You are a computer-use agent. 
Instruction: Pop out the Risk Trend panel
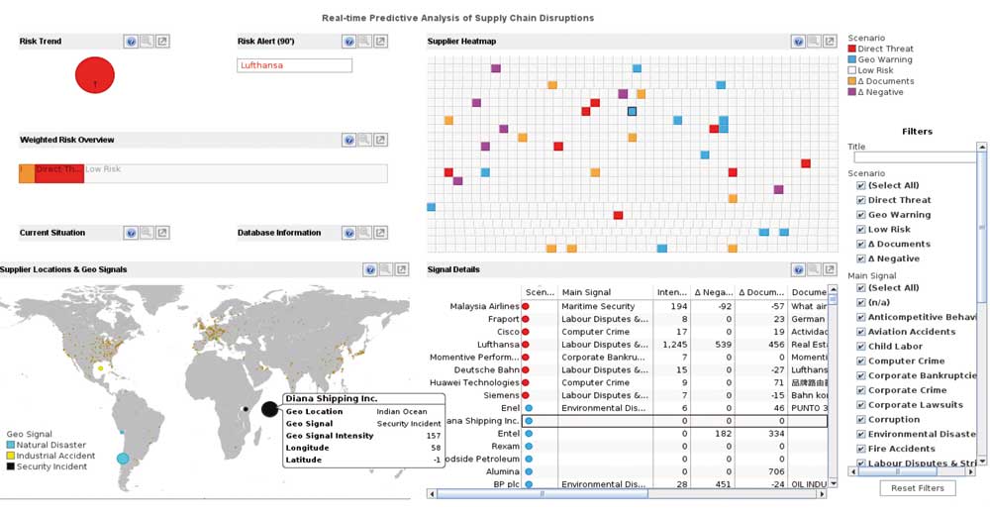[162, 42]
